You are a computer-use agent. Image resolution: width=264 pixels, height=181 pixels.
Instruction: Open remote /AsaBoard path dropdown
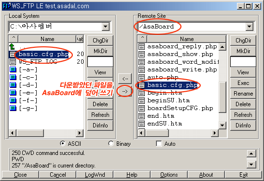(250, 27)
